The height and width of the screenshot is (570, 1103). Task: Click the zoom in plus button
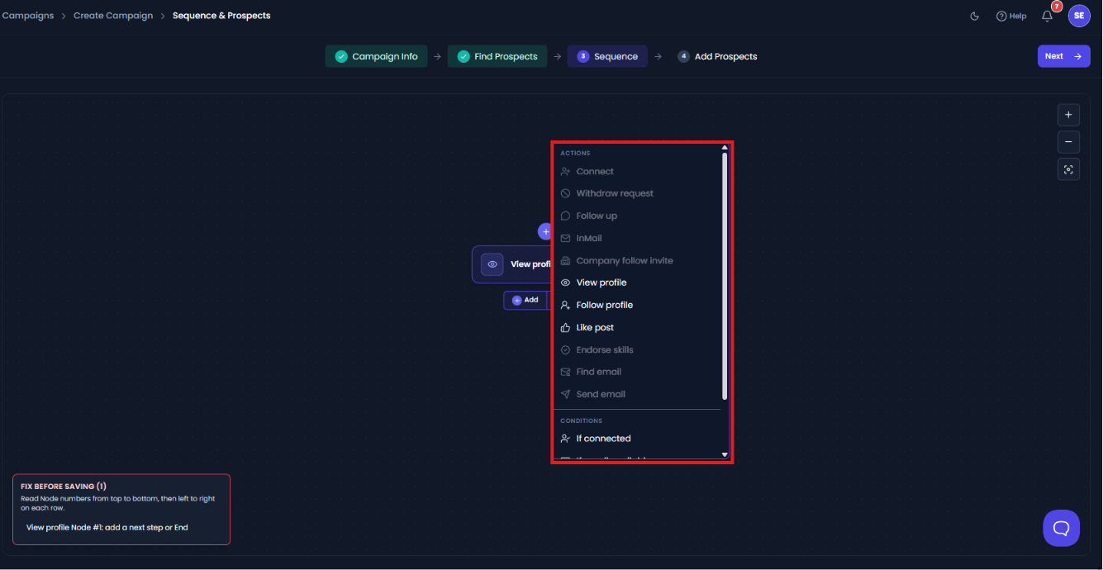point(1068,115)
